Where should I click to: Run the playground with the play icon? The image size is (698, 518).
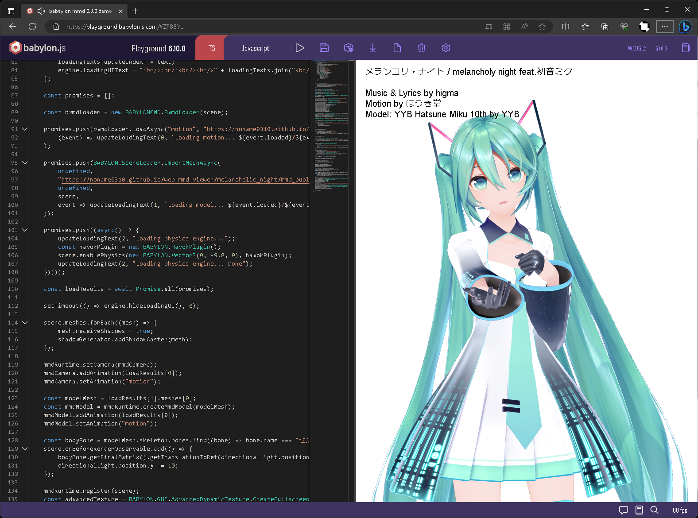300,48
